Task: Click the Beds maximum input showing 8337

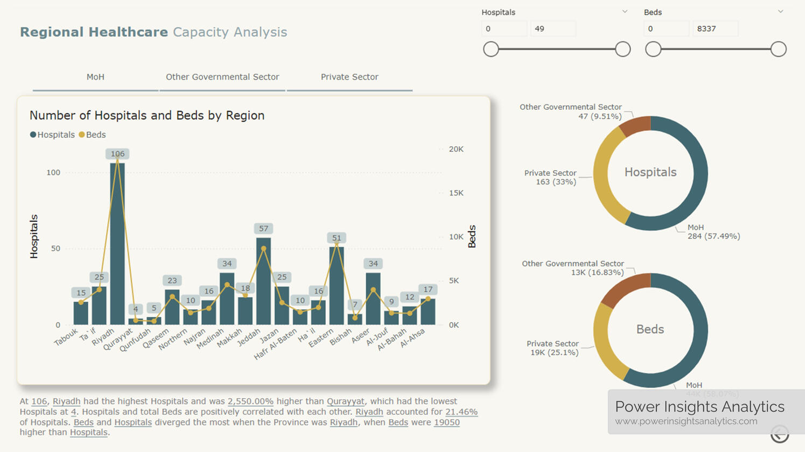Action: coord(715,28)
